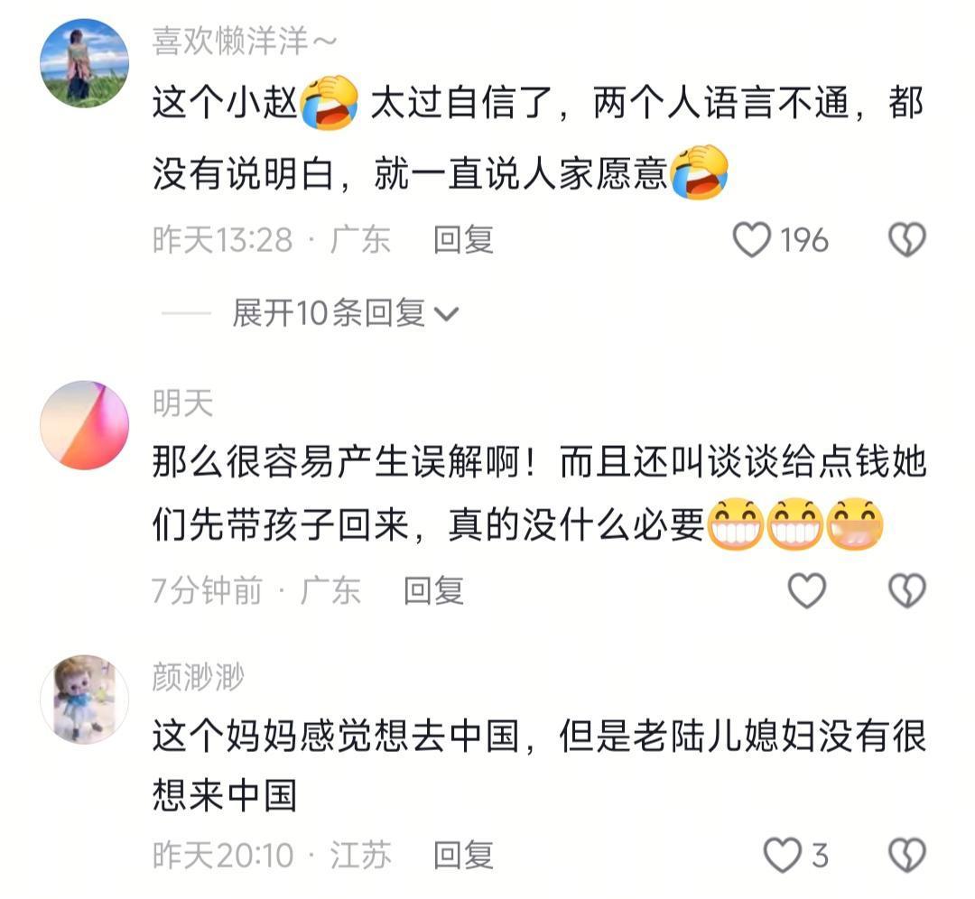
Task: Click the comment text starting 这个妈妈感觉
Action: pyautogui.click(x=539, y=765)
